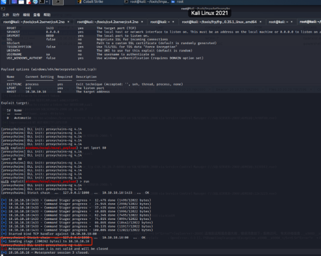
Task: Click the 'Automatic' exploit target name
Action: [x=22, y=118]
